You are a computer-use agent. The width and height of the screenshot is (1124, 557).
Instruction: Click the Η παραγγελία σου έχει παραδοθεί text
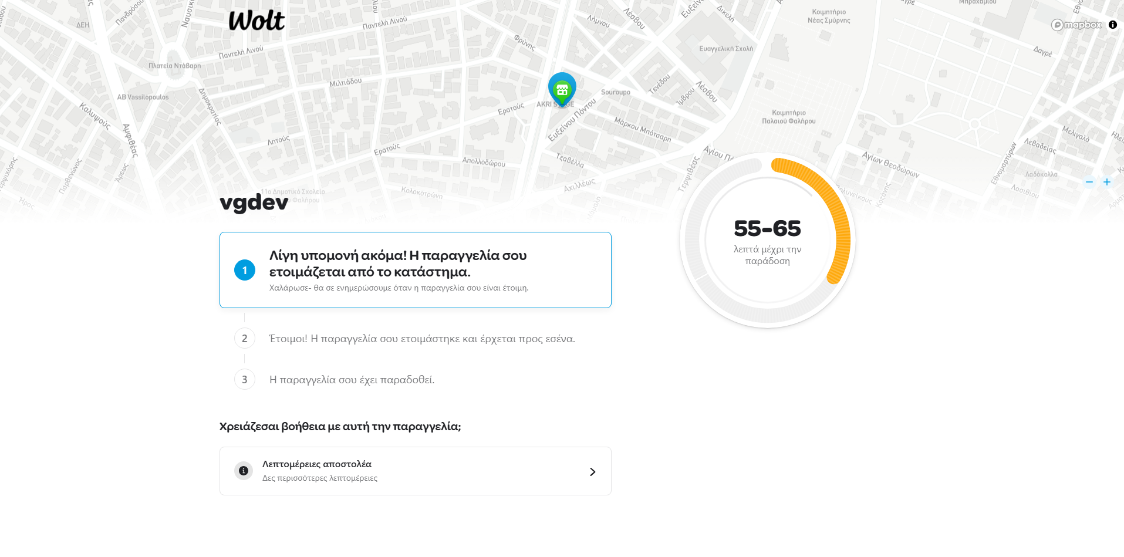[x=352, y=380]
